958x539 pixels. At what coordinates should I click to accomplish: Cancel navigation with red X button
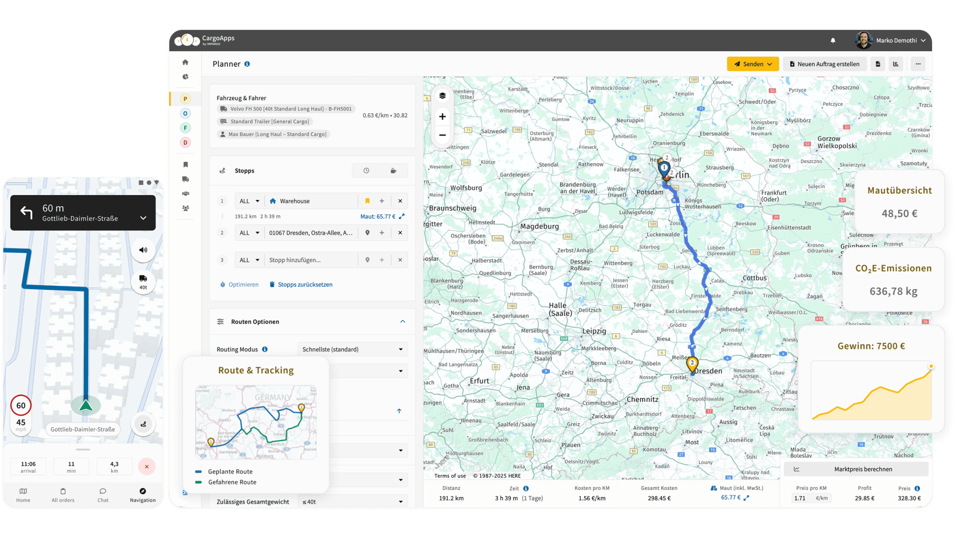[x=147, y=467]
